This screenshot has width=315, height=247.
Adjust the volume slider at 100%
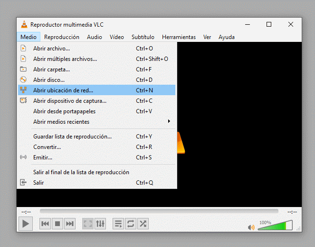275,225
